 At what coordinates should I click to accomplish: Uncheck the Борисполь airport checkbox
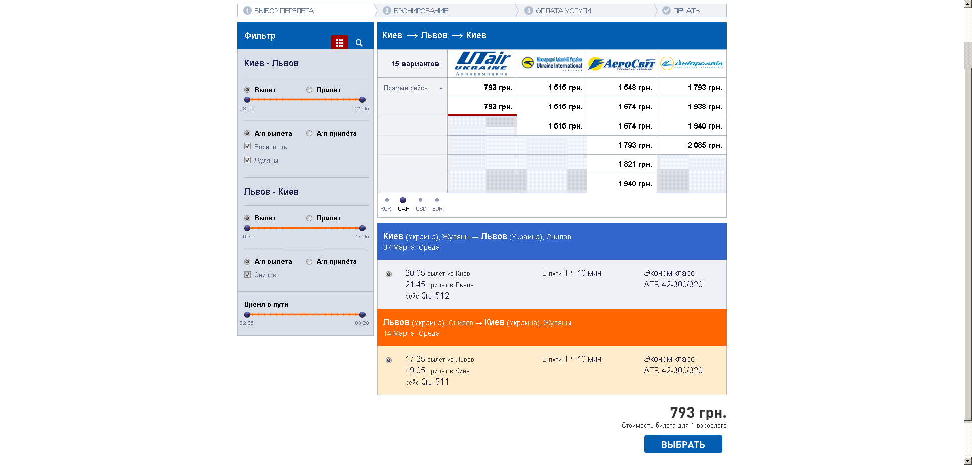248,146
